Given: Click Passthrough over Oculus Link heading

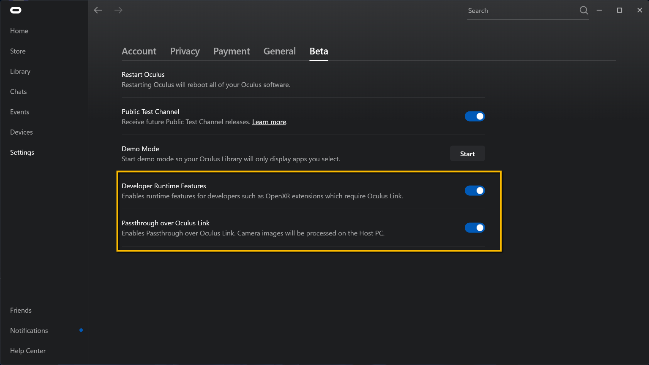Looking at the screenshot, I should [x=166, y=223].
